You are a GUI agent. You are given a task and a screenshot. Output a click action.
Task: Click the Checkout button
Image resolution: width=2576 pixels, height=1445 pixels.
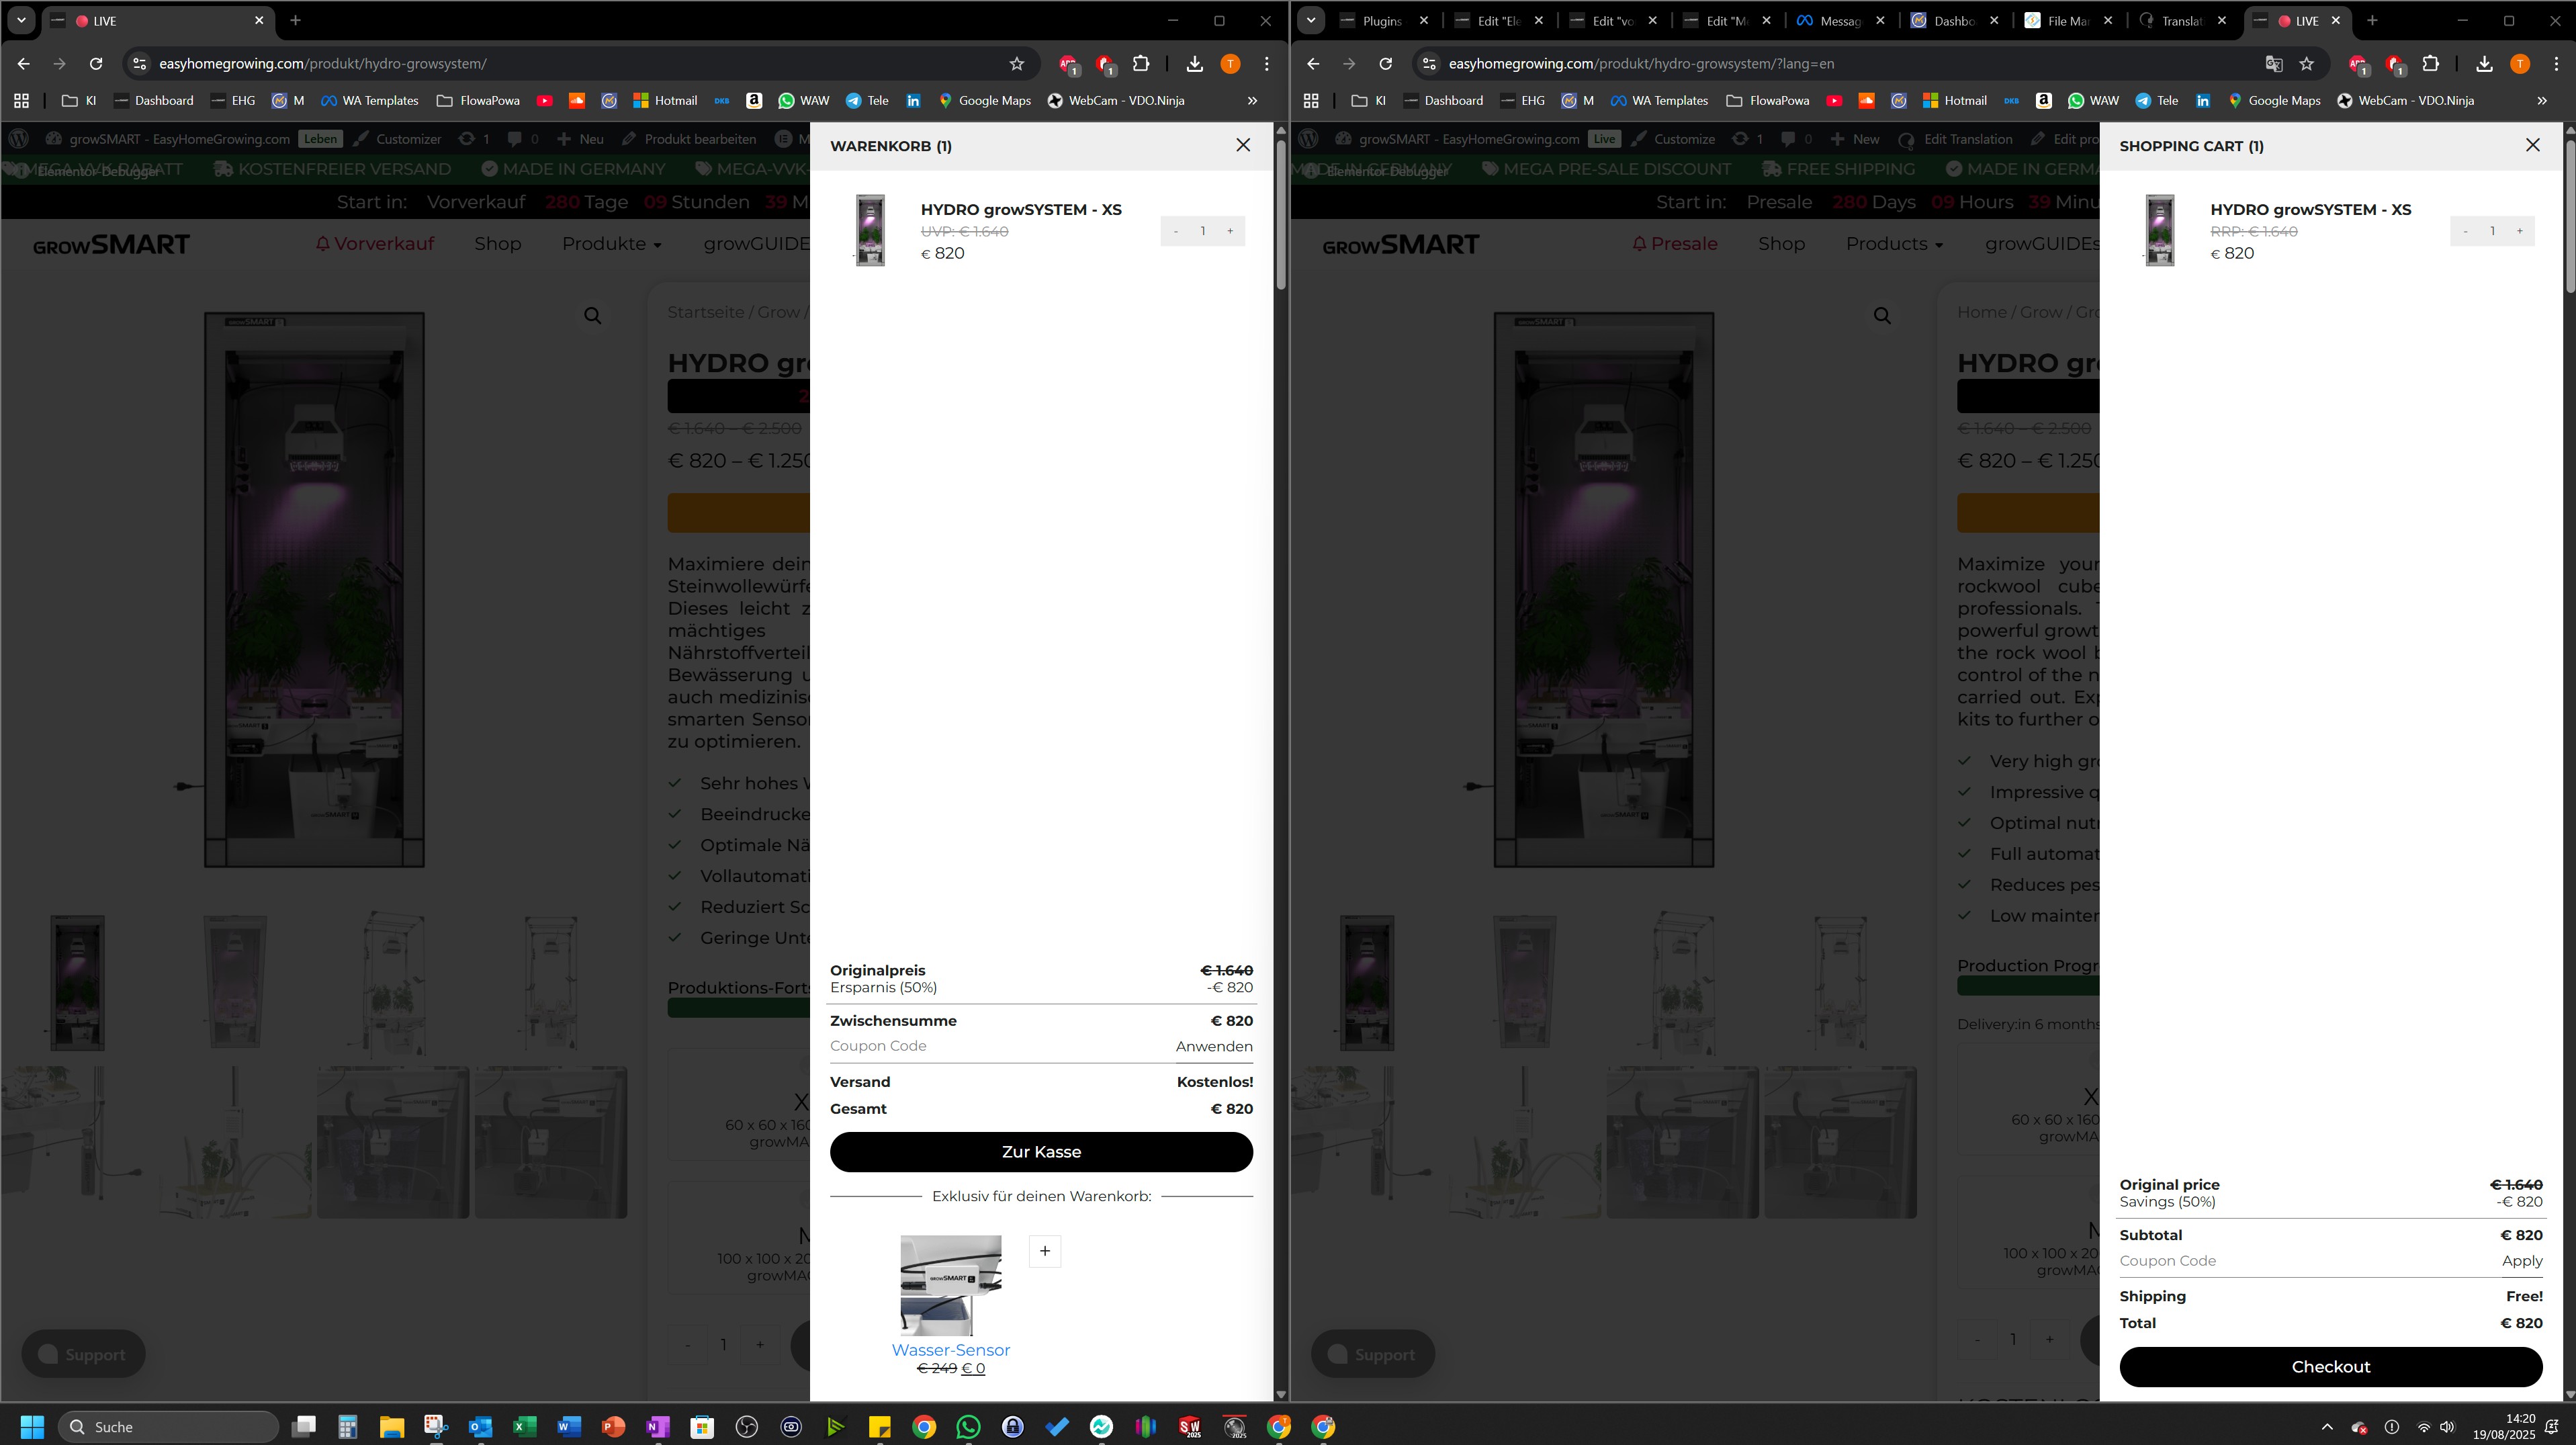coord(2331,1367)
